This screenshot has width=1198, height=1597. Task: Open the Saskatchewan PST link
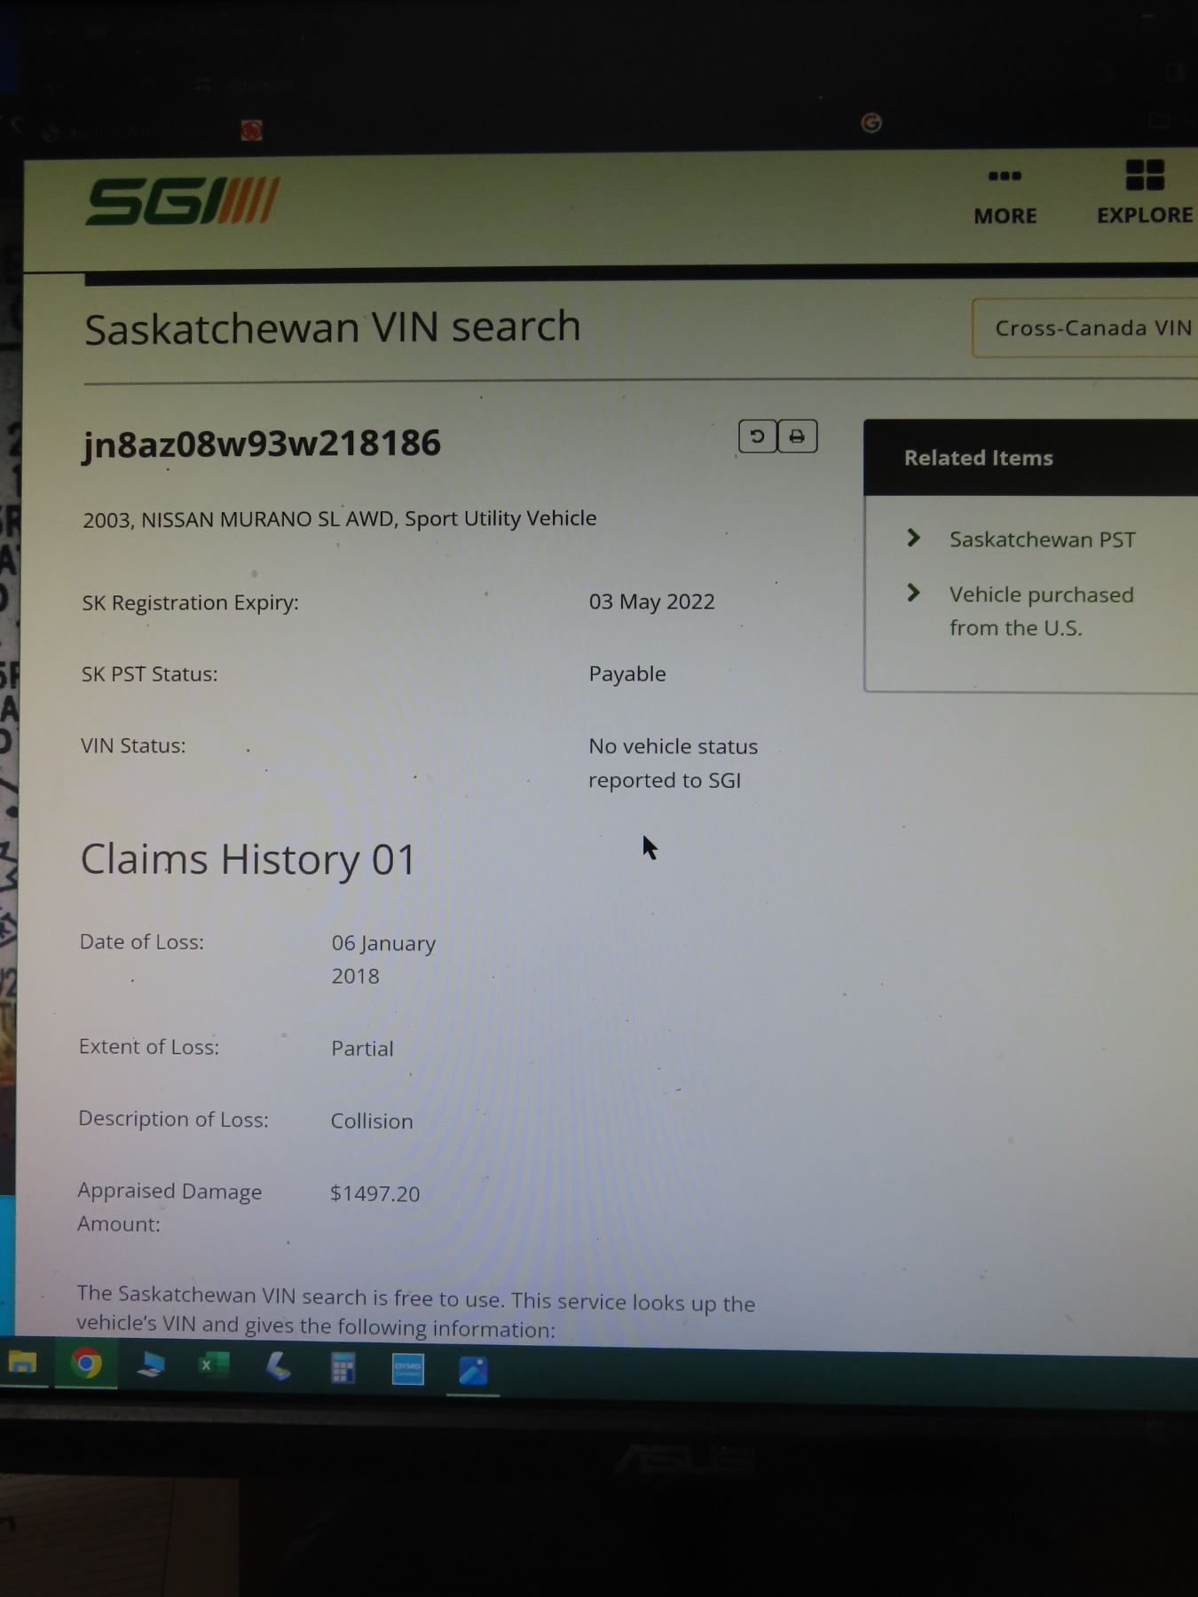point(1042,539)
